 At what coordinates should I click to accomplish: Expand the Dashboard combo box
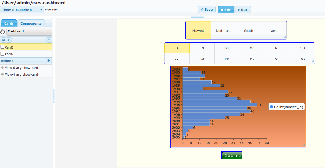29,32
